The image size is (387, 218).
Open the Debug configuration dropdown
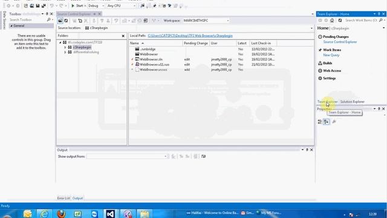tap(96, 5)
